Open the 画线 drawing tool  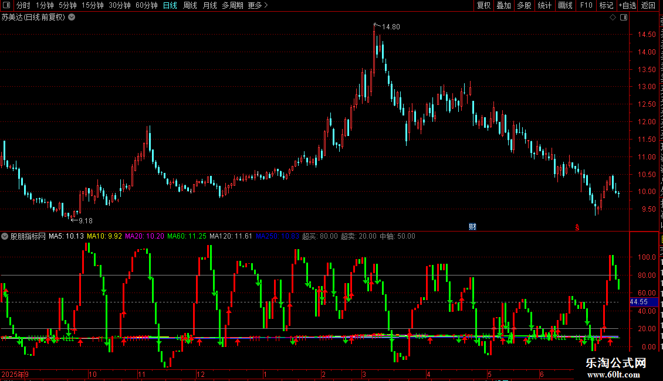[566, 5]
